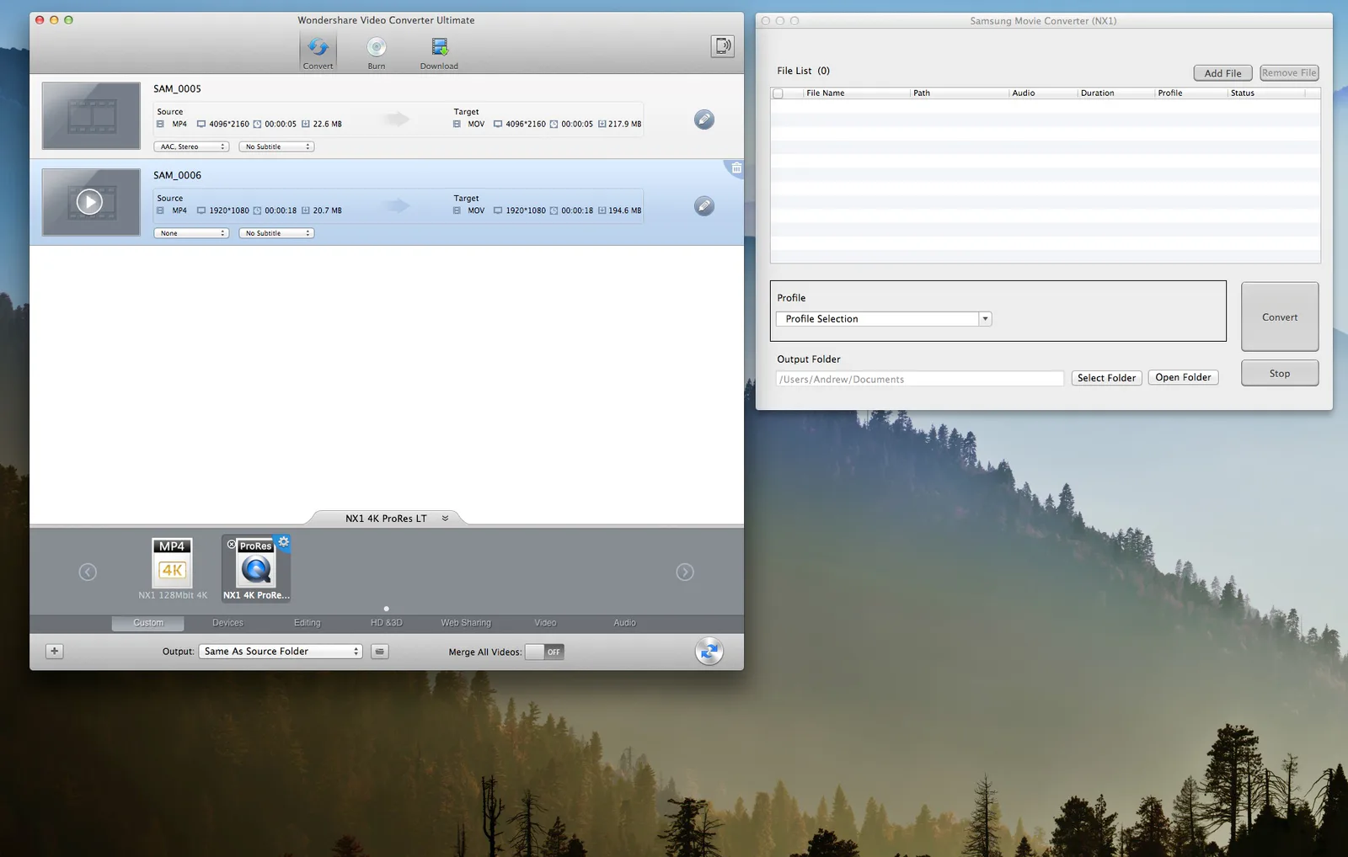Open AAC Stereo audio dropdown for SAM_0005

191,146
